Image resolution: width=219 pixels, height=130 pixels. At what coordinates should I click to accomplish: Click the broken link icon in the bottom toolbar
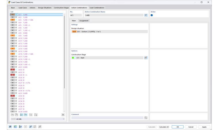click(x=35, y=127)
